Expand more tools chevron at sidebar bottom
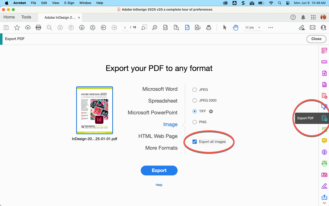329x206 pixels. [324, 203]
